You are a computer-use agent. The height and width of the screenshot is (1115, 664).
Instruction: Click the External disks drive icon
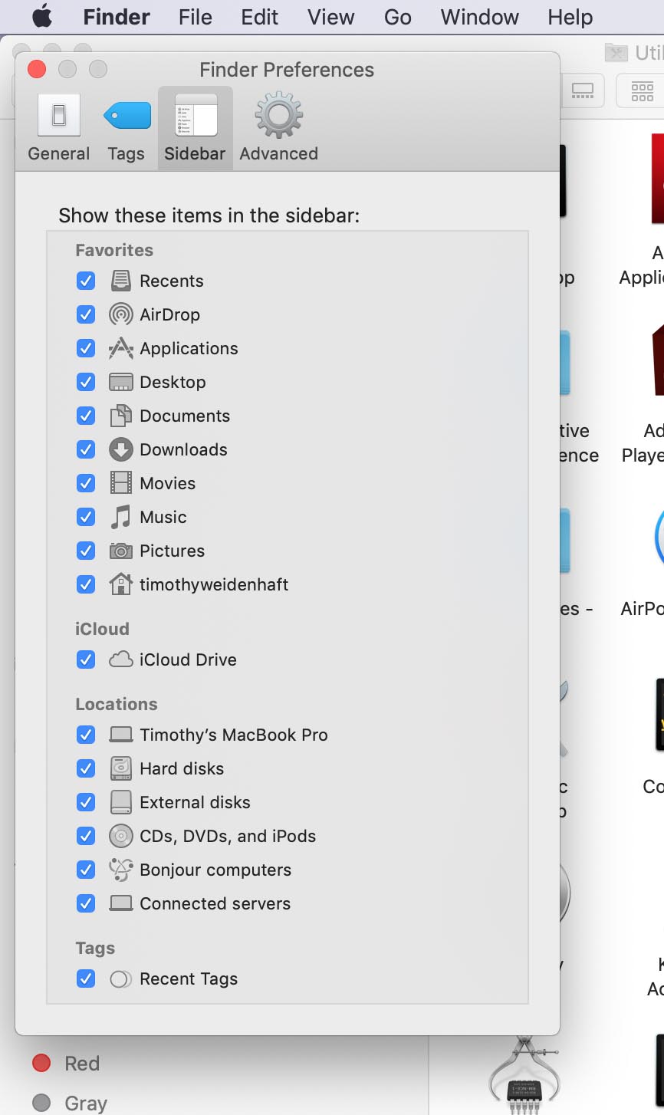tap(120, 802)
